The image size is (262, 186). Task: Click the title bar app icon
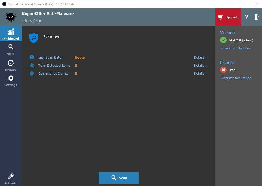[x=4, y=4]
